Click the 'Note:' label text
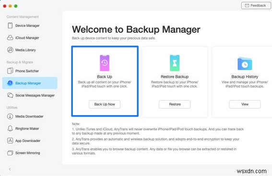The width and height of the screenshot is (272, 176). tap(76, 124)
